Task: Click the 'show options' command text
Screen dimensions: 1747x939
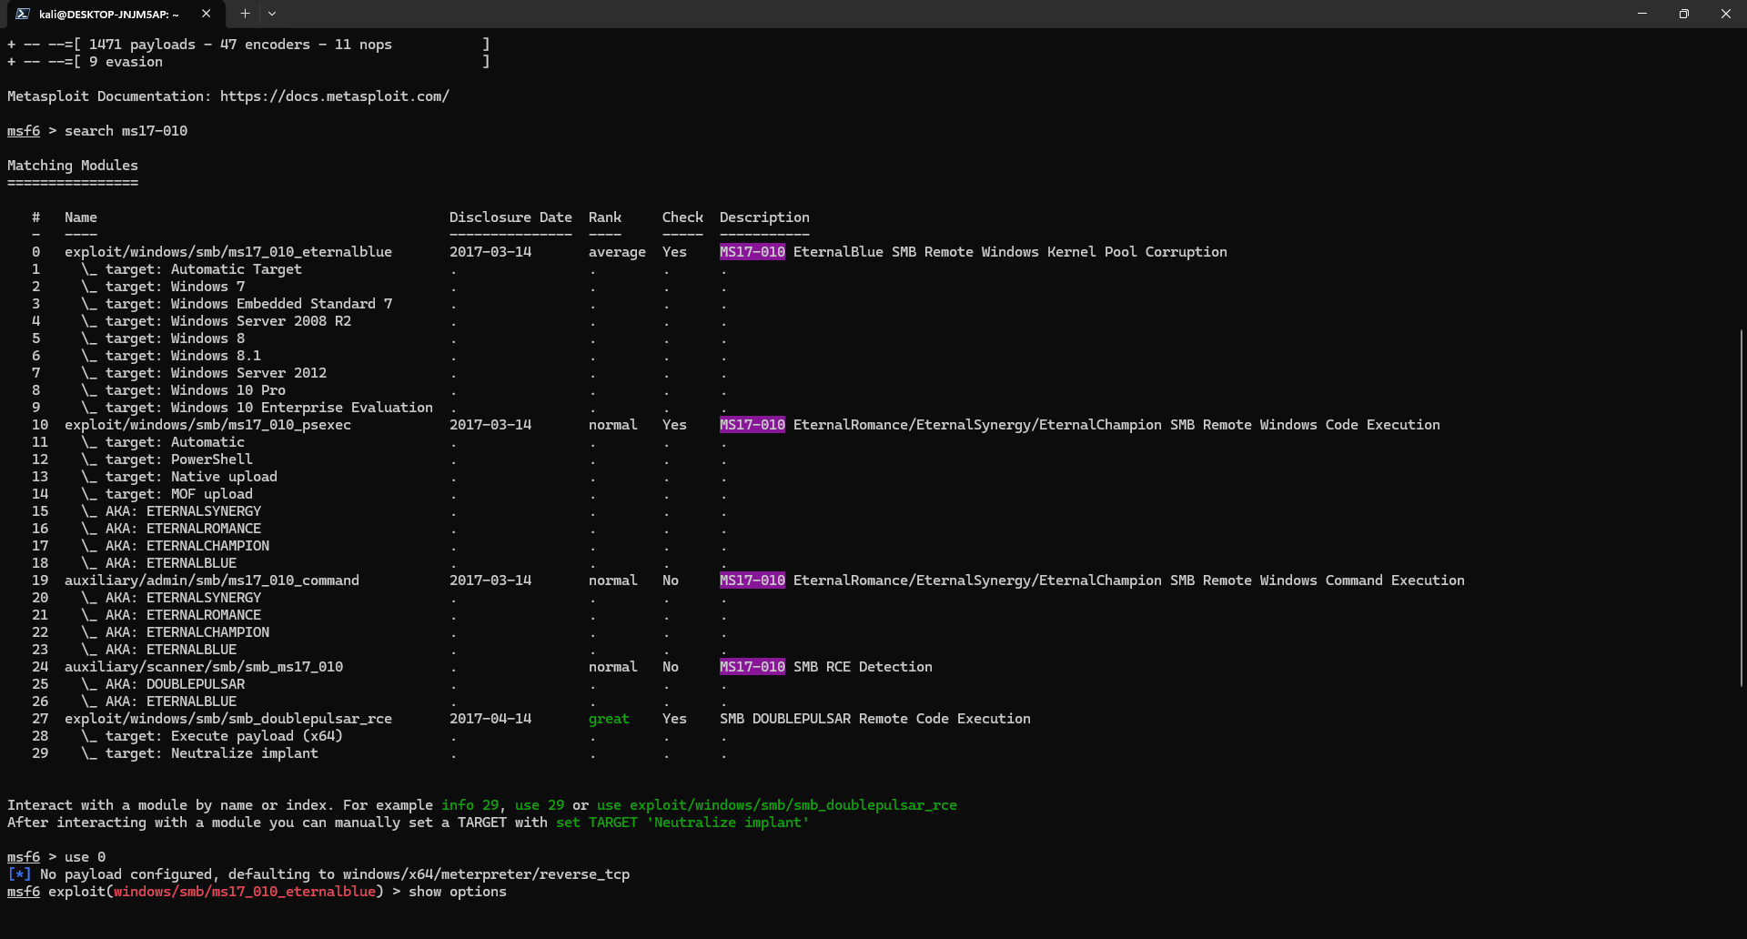Action: (x=458, y=892)
